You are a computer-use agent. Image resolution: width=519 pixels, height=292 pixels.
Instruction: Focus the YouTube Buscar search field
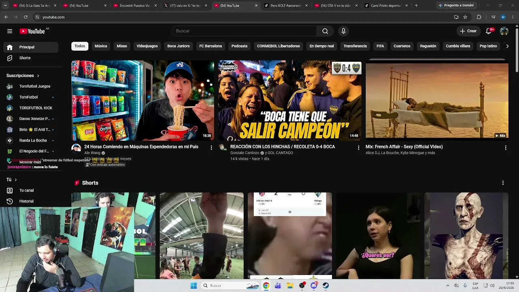[x=244, y=31]
